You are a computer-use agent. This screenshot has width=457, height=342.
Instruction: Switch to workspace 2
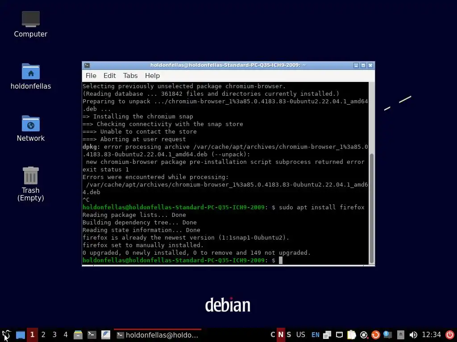tap(43, 335)
